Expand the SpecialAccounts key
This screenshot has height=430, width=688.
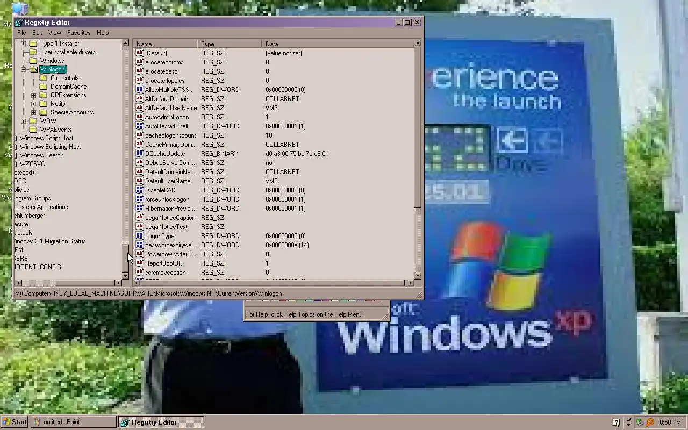tap(33, 112)
